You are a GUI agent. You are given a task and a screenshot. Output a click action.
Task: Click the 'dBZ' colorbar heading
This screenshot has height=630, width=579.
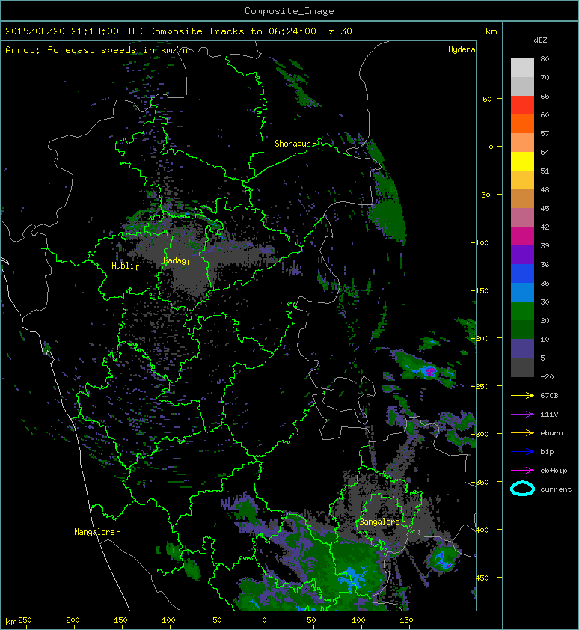click(540, 40)
